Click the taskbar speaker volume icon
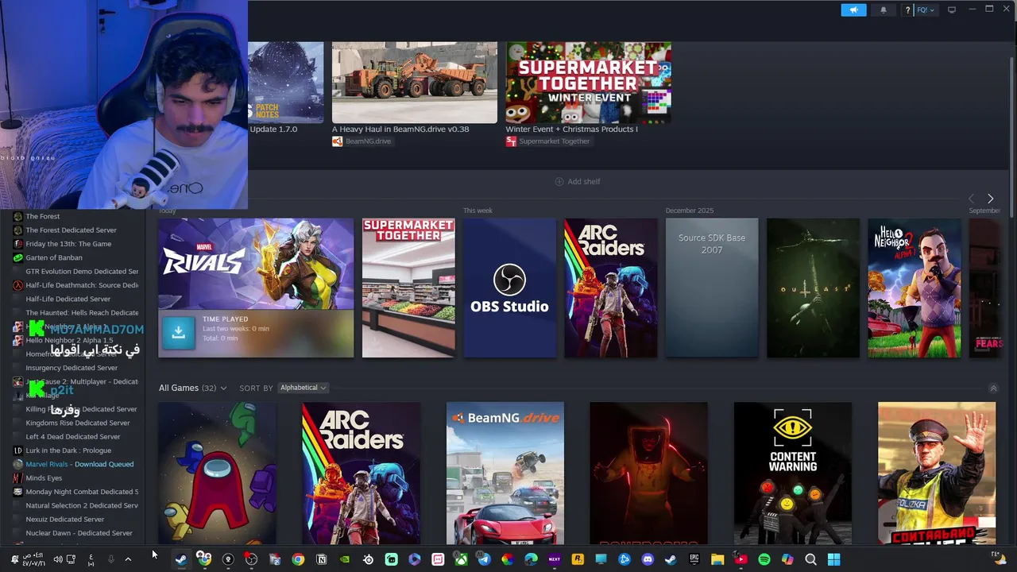The height and width of the screenshot is (572, 1017). (x=57, y=559)
